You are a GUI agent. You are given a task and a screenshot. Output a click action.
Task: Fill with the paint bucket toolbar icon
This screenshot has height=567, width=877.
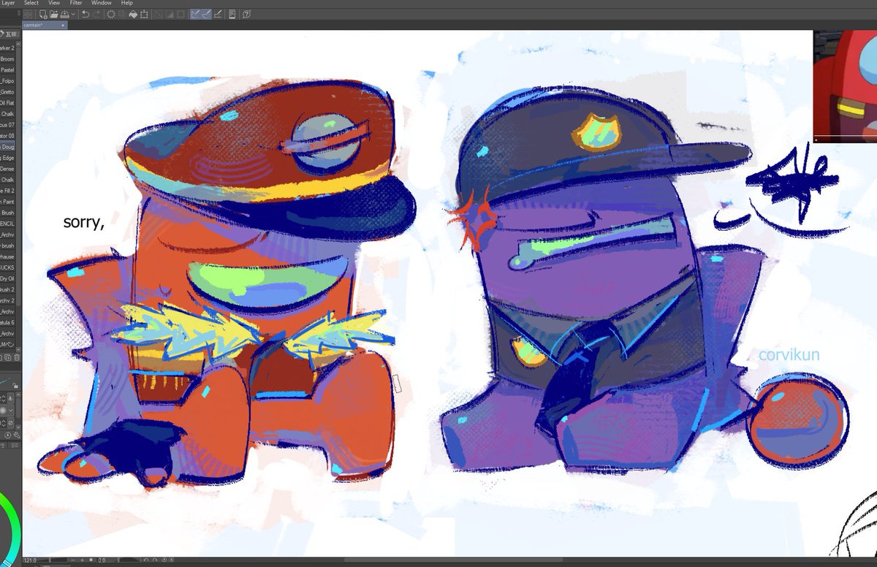point(133,14)
